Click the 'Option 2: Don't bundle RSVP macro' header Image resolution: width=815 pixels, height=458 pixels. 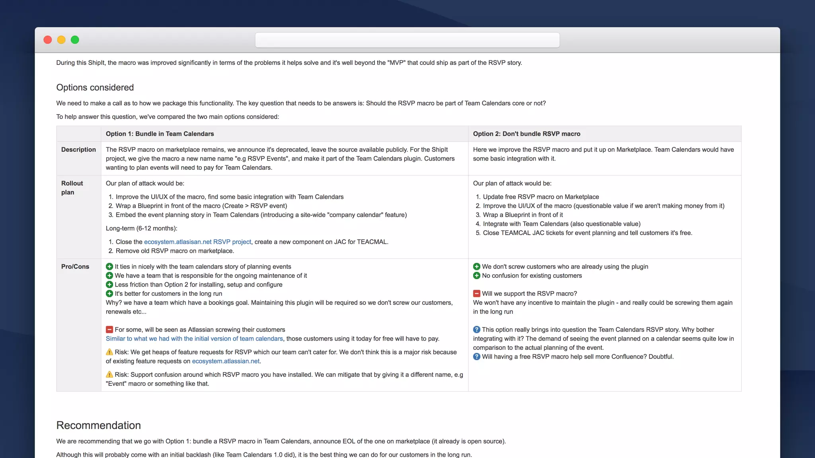pyautogui.click(x=526, y=134)
